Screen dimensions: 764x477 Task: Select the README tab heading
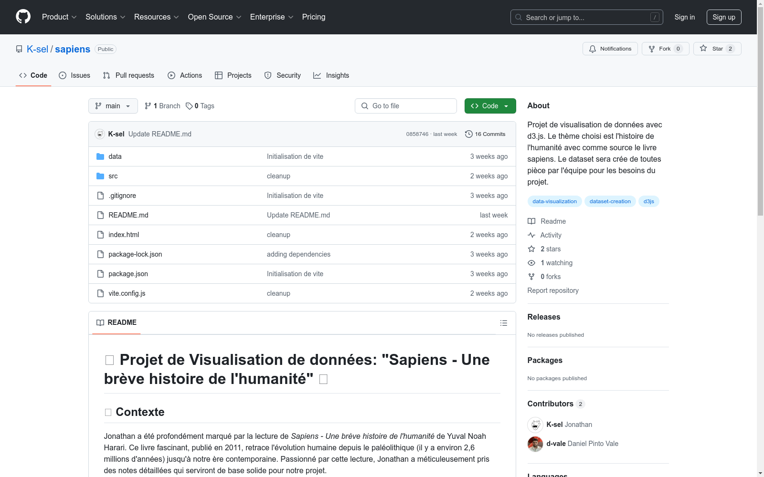tap(117, 322)
